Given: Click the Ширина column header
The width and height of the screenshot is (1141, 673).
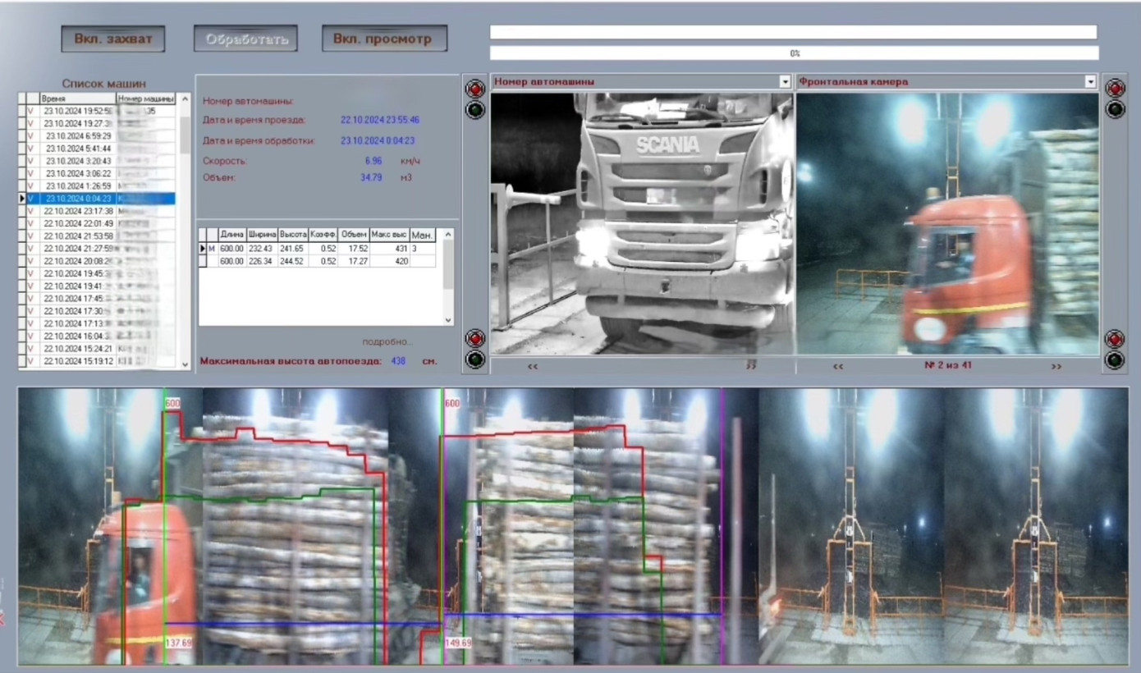Looking at the screenshot, I should pos(263,235).
